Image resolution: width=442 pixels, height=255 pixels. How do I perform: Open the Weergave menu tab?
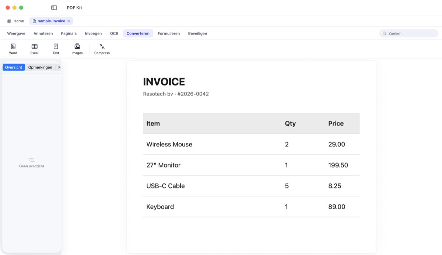click(x=16, y=33)
